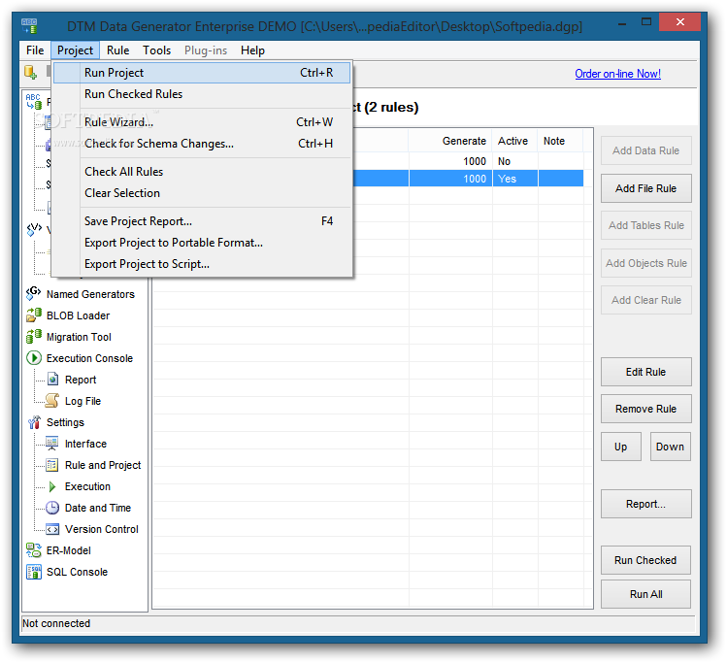Click the Execution Console play icon

tap(33, 358)
